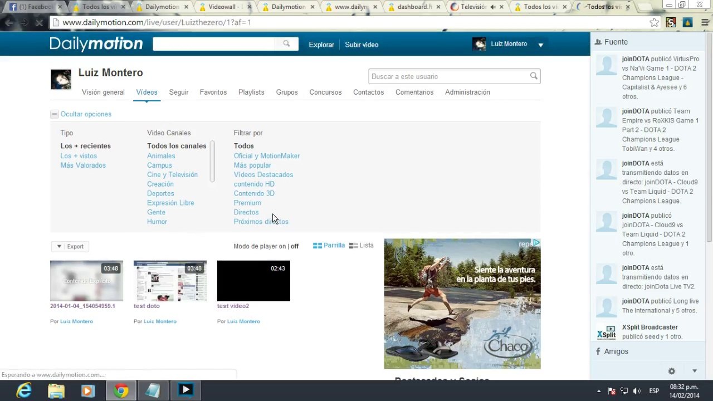
Task: Sort by 'Los + vistos'
Action: [79, 156]
